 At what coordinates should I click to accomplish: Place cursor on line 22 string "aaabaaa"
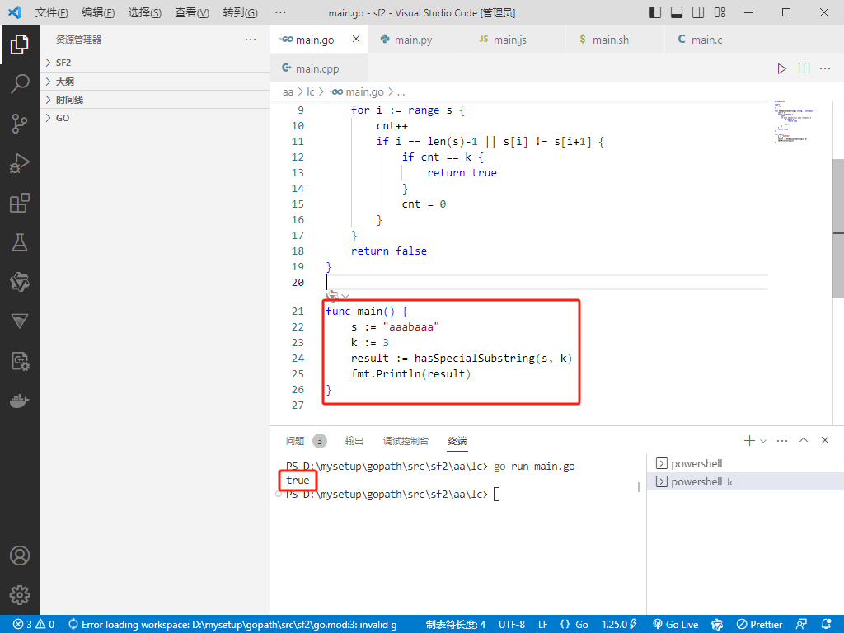[x=410, y=326]
